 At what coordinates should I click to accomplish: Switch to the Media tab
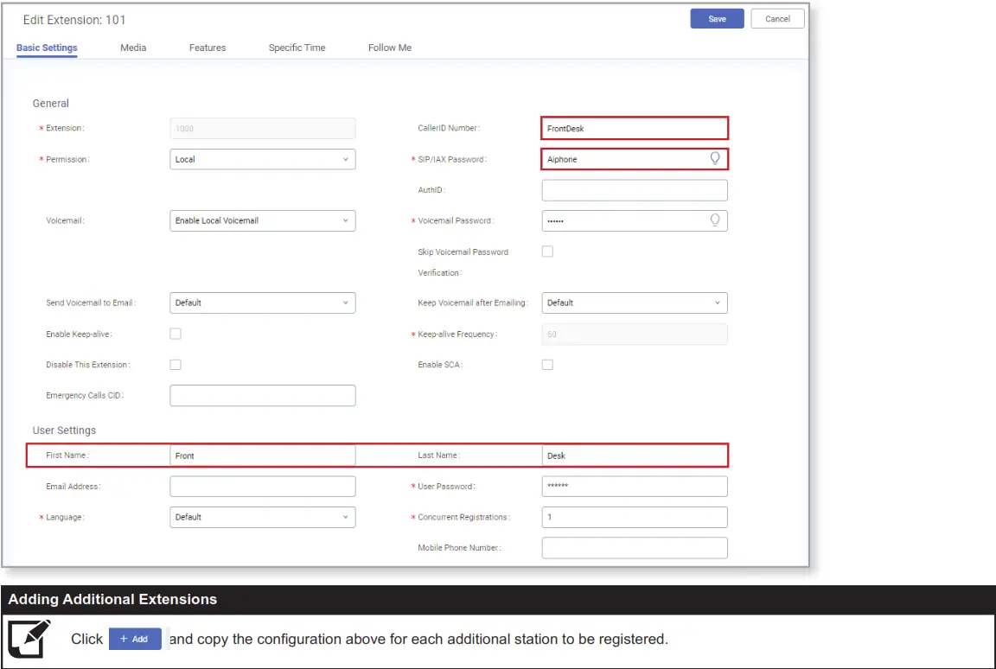133,48
